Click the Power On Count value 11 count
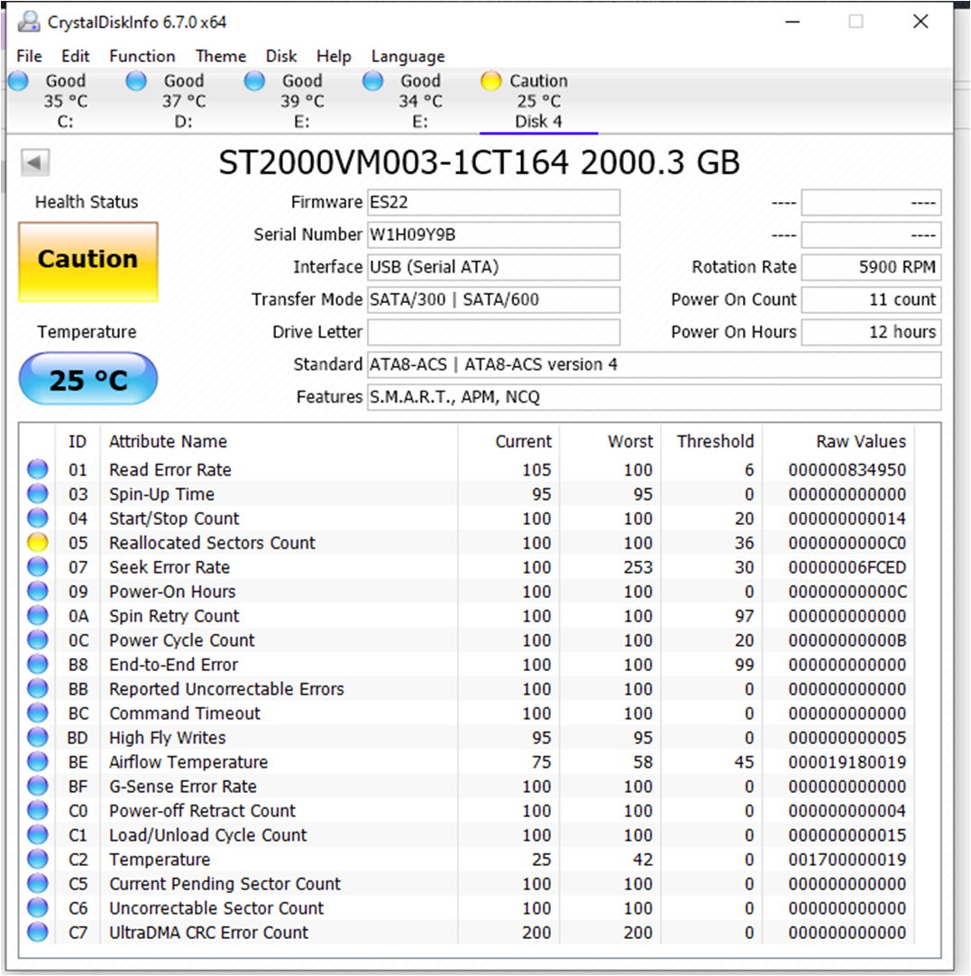 (x=871, y=299)
